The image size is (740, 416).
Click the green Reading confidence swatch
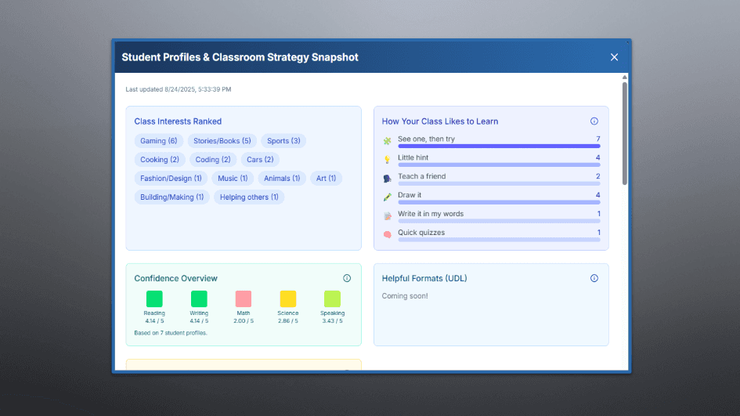click(x=154, y=298)
